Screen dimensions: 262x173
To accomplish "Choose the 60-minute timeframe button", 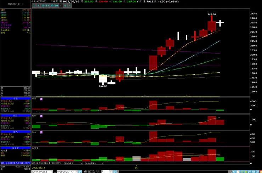I will (x=56, y=6).
